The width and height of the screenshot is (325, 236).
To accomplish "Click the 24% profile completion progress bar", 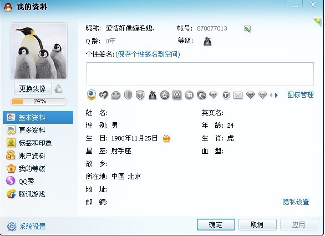I will (x=39, y=102).
